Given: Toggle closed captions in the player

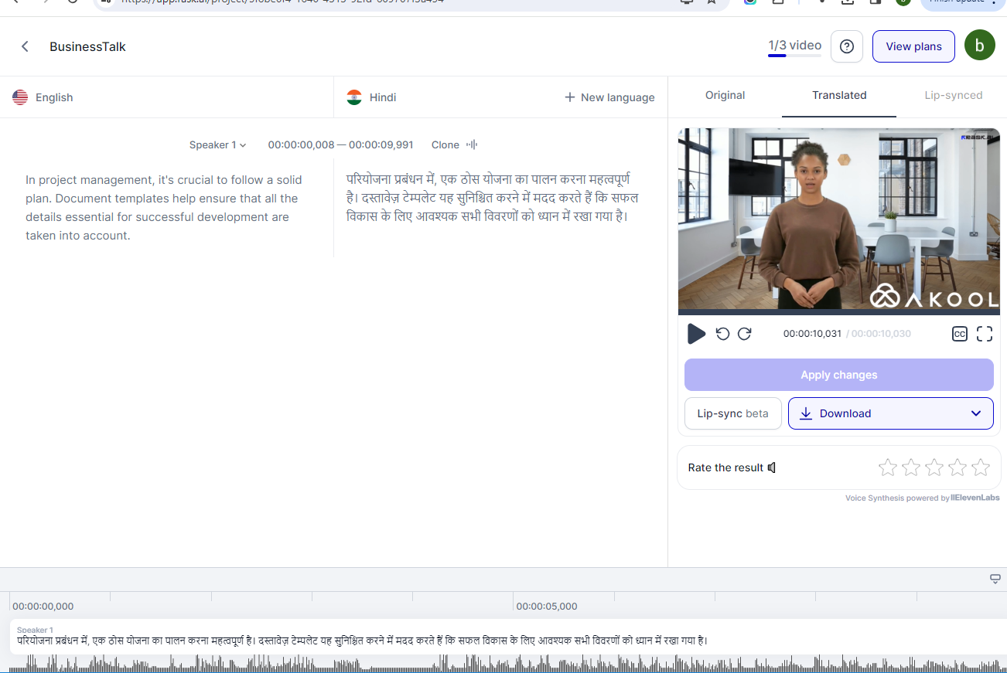Looking at the screenshot, I should (959, 334).
